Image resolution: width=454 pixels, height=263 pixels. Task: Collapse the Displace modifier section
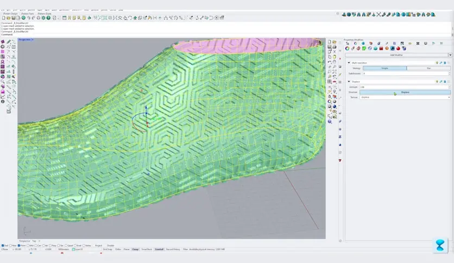tap(349, 82)
